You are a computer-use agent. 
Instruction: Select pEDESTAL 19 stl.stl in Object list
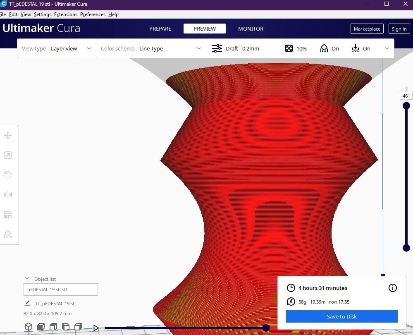click(61, 290)
